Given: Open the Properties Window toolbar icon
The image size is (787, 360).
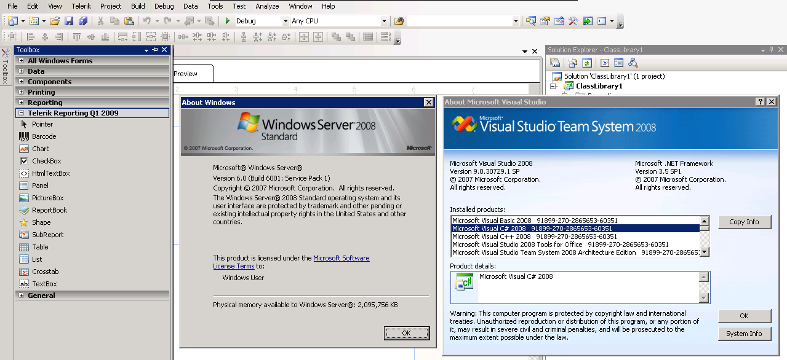Looking at the screenshot, I should click(545, 21).
